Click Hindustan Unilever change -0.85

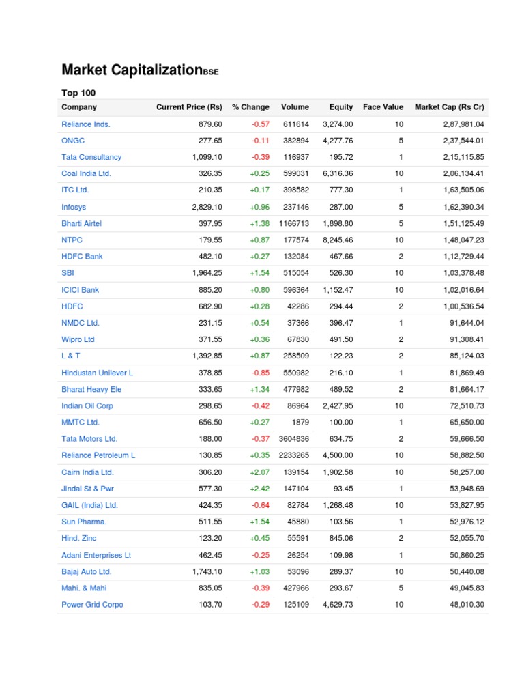(x=260, y=373)
